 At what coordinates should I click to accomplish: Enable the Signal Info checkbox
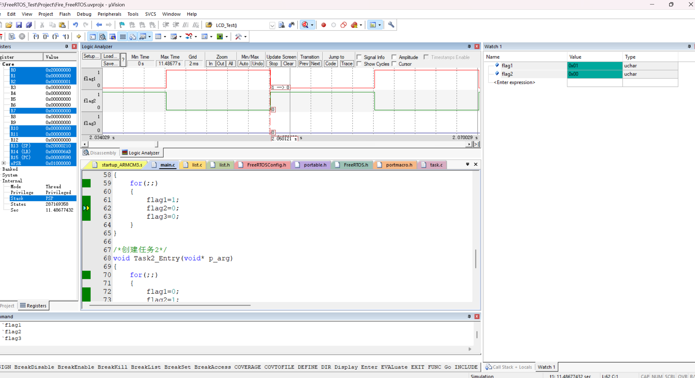(x=359, y=57)
